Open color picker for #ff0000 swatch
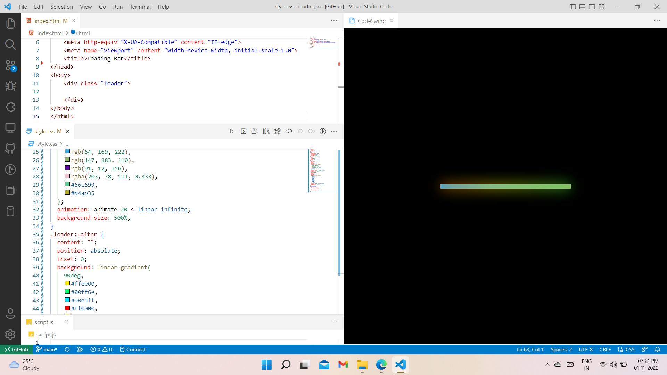The height and width of the screenshot is (375, 667). point(67,308)
